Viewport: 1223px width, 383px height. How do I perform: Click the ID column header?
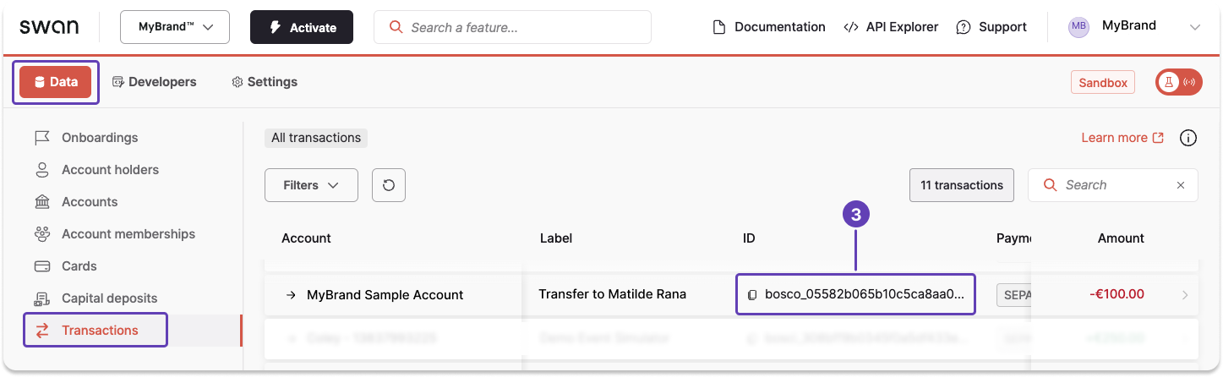[x=749, y=238]
